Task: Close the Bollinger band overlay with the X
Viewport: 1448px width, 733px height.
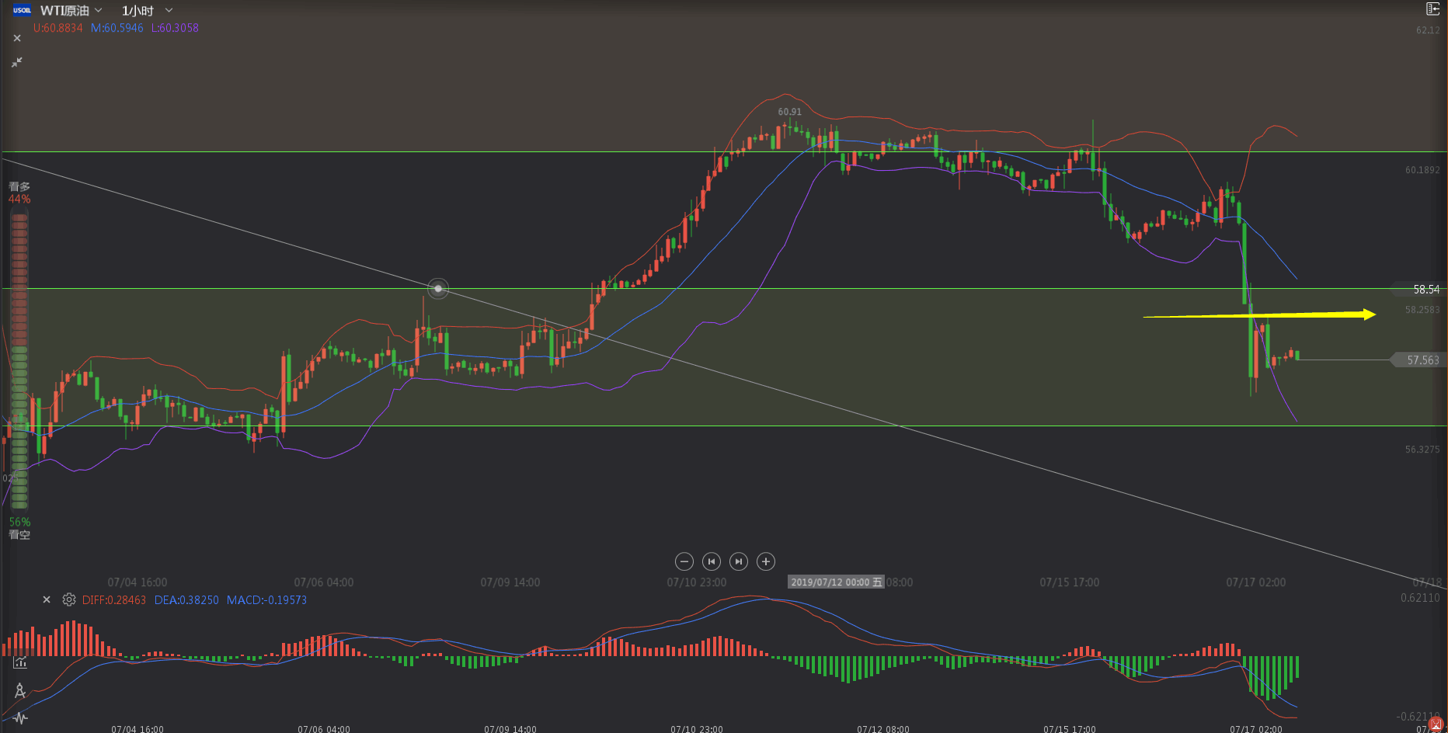Action: click(17, 38)
